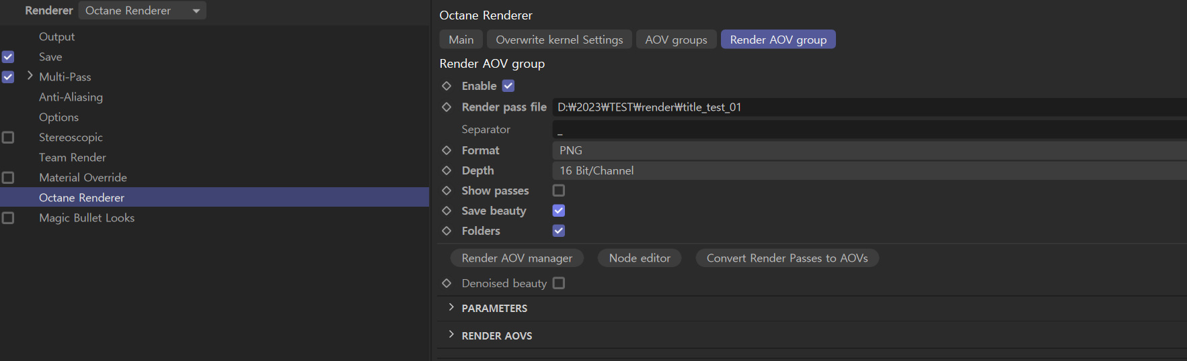Viewport: 1187px width, 361px height.
Task: Click keyframe diamond beside Folders
Action: coord(447,231)
